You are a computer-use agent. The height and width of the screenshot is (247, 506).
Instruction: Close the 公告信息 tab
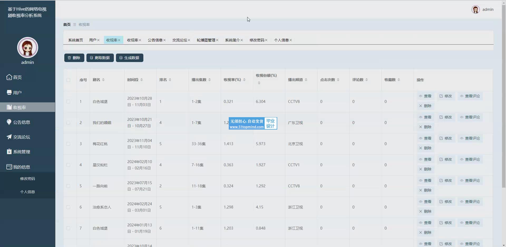click(164, 40)
